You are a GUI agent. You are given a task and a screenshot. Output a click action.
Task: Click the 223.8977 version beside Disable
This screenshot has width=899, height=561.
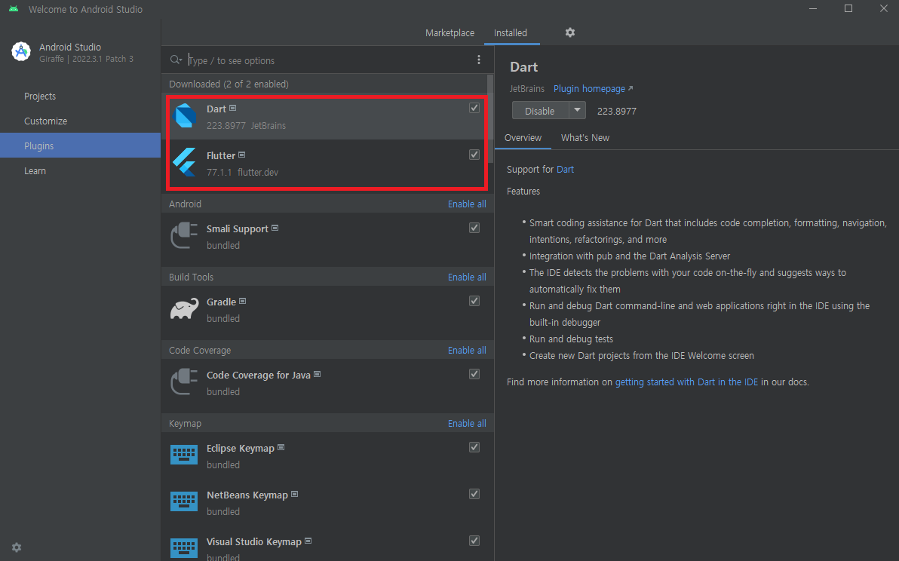click(x=617, y=111)
